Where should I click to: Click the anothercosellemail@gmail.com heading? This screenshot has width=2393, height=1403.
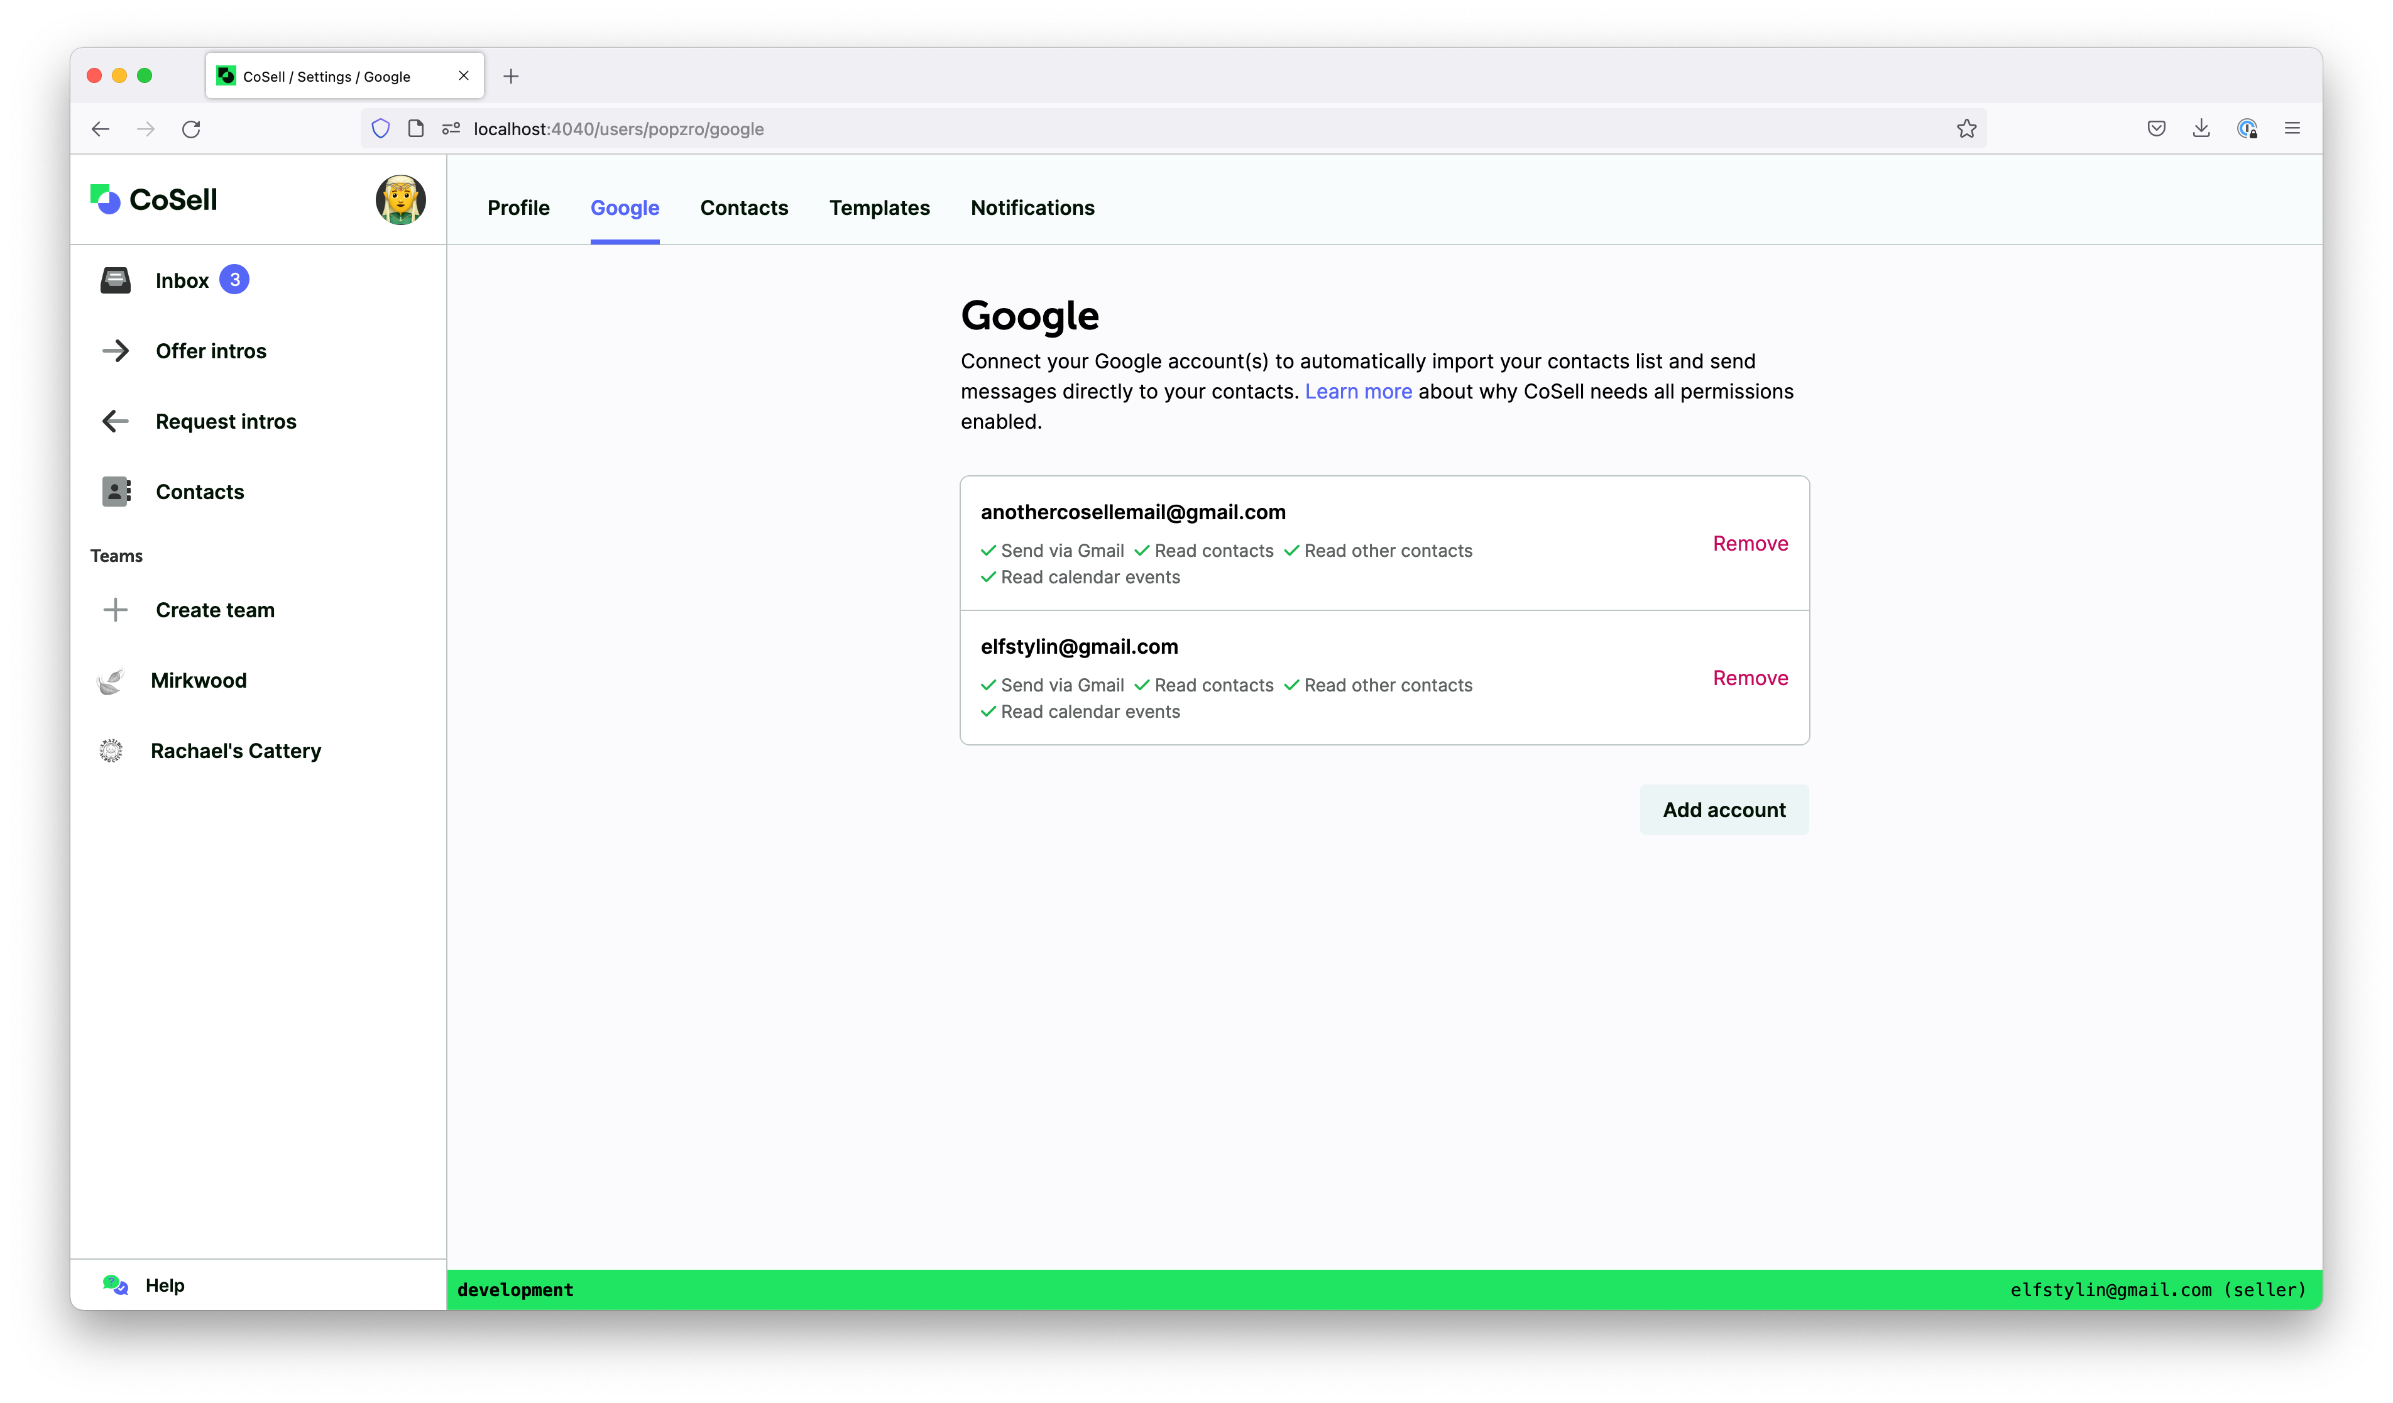click(1133, 512)
